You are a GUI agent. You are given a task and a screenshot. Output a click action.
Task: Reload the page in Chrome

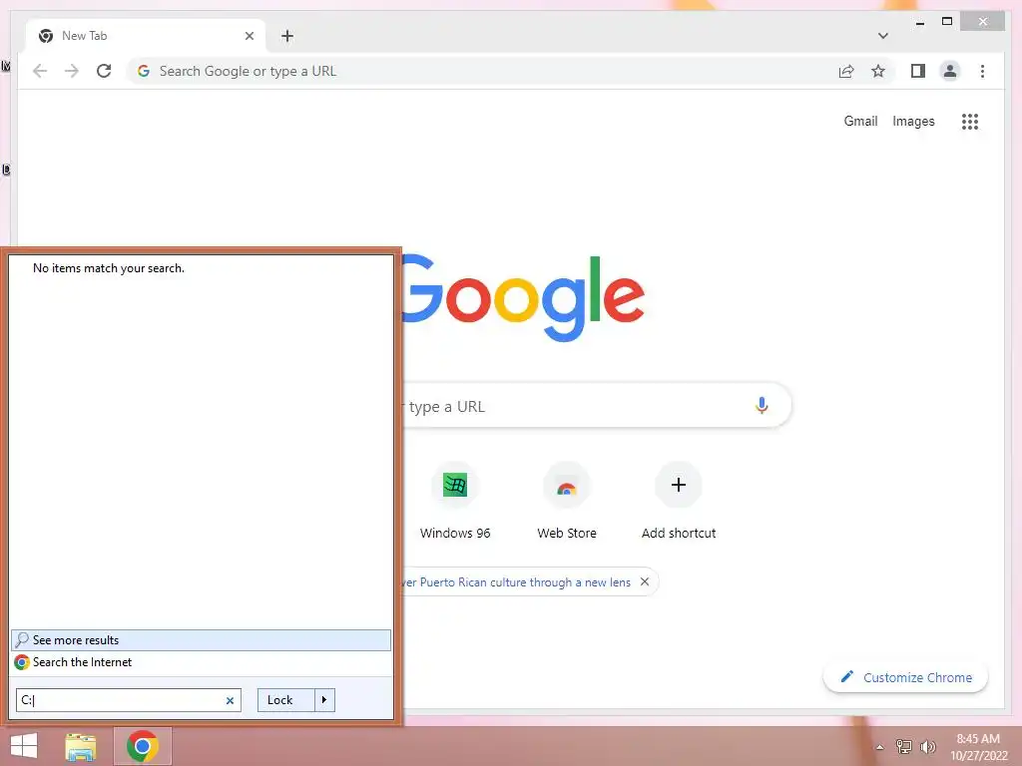click(104, 71)
